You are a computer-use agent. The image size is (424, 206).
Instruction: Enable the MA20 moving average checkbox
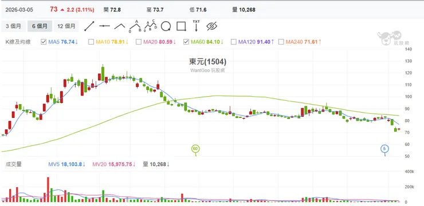tap(139, 42)
